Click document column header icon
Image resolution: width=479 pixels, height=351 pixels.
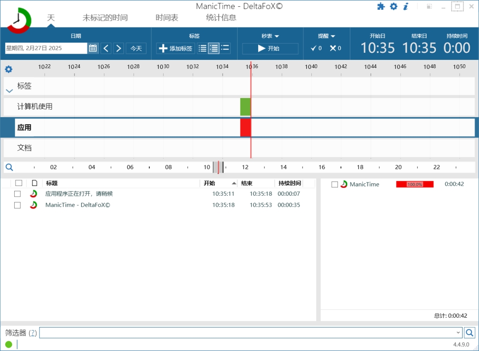click(35, 183)
